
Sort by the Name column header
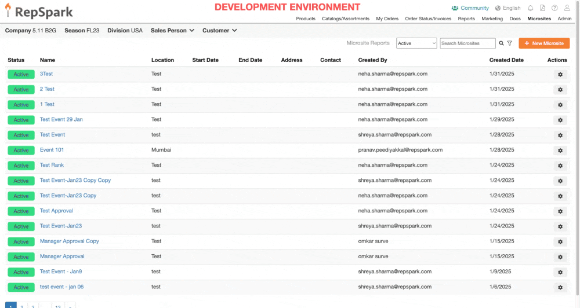(48, 60)
